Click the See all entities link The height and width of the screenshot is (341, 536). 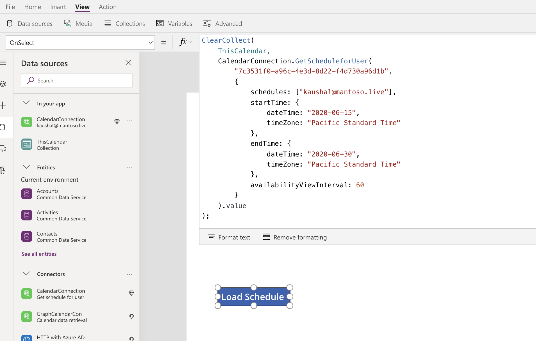click(39, 254)
